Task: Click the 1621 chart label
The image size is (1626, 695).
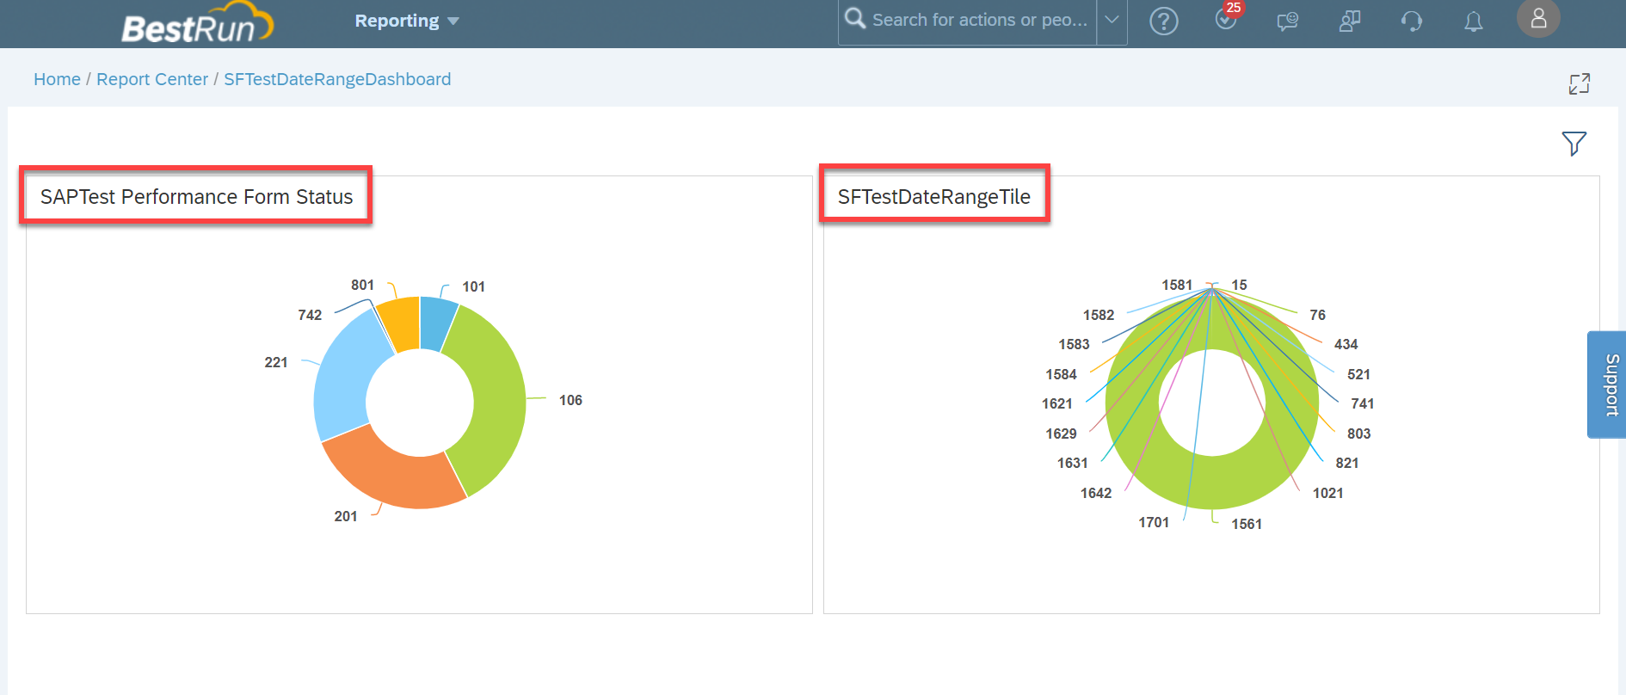Action: point(1056,403)
